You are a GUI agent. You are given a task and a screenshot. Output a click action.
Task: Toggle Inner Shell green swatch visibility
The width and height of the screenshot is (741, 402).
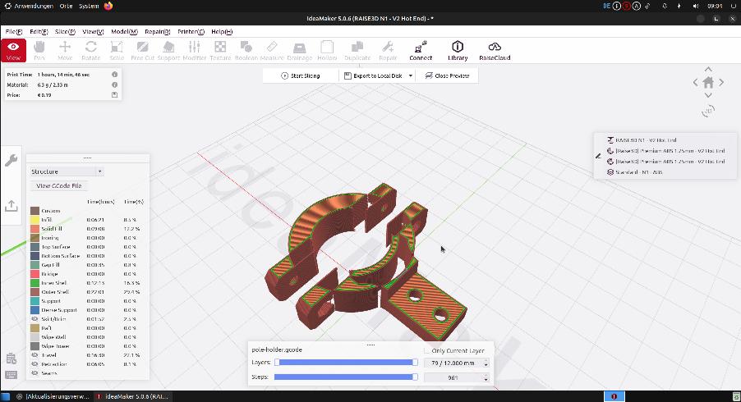tap(35, 283)
